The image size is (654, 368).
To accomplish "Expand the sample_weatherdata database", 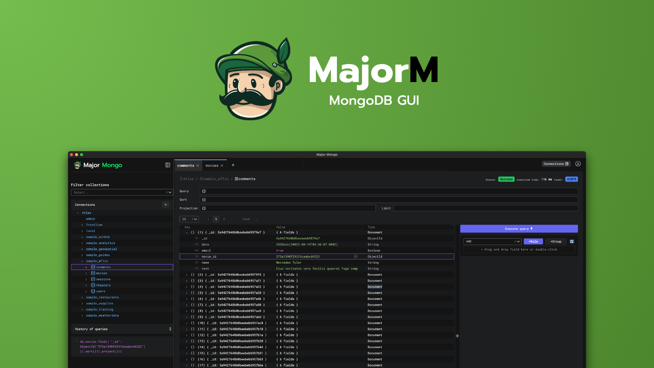I will (x=82, y=315).
